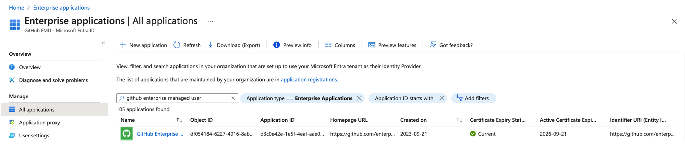Click the Columns list icon
This screenshot has height=149, width=685.
click(328, 45)
